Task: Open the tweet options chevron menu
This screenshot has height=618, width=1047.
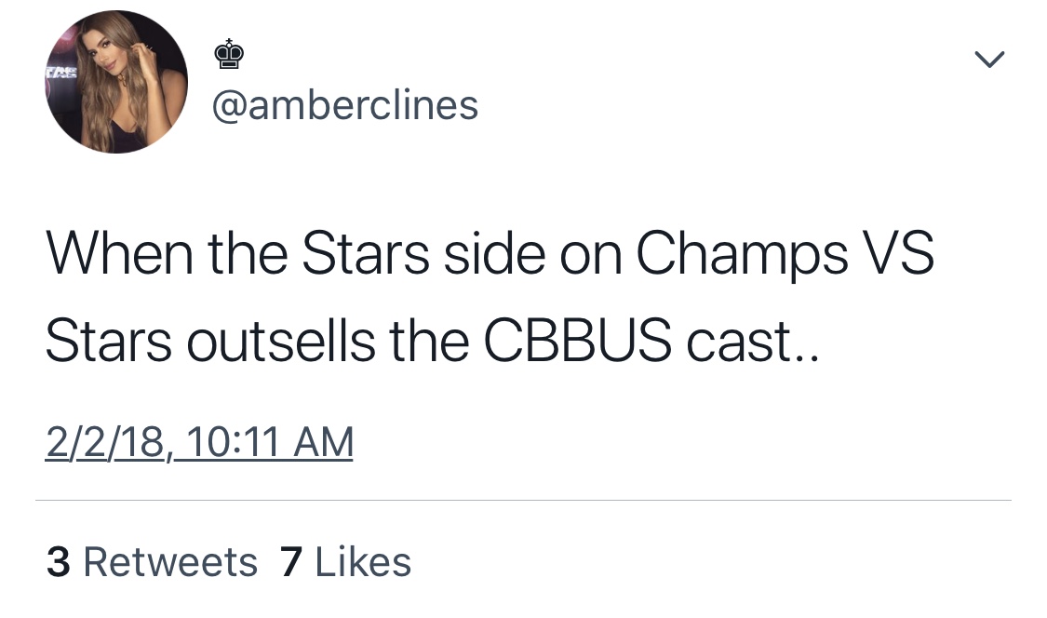Action: click(989, 60)
